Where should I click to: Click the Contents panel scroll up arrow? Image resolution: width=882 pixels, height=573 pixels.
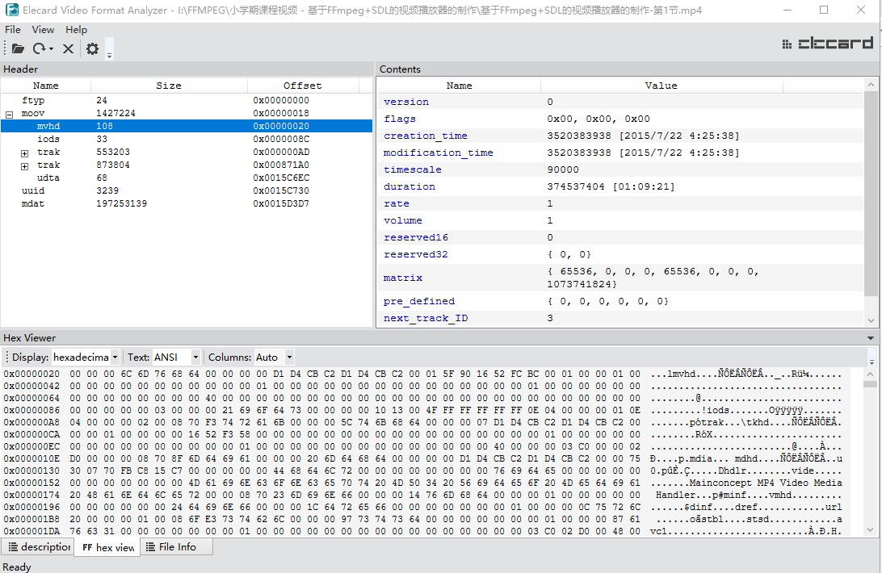point(871,85)
